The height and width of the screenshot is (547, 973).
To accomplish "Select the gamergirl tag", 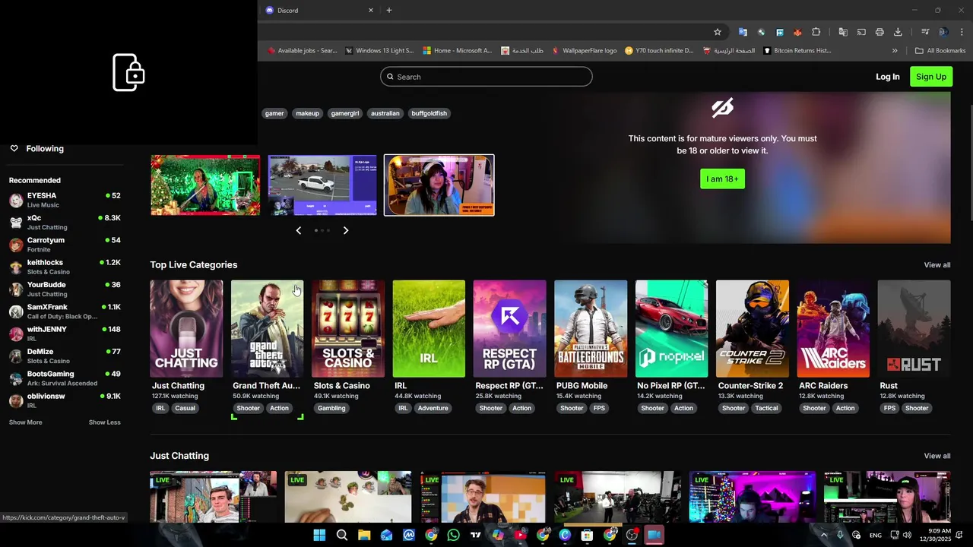I will click(x=344, y=113).
